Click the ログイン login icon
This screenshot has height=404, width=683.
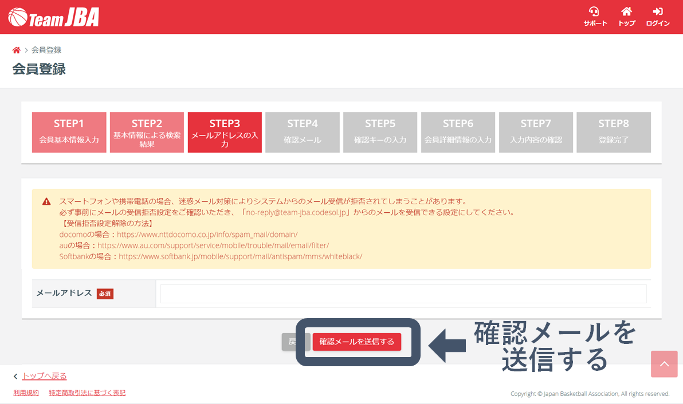pyautogui.click(x=657, y=12)
